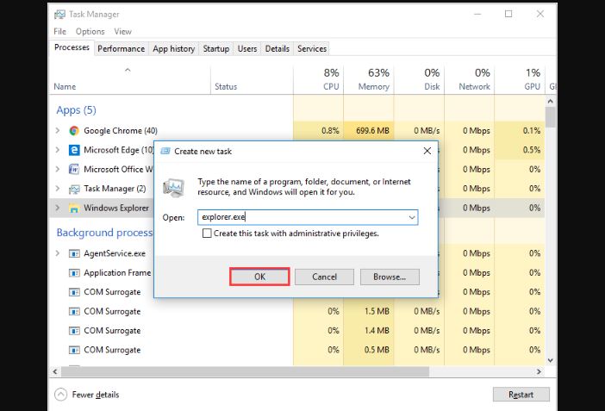605x411 pixels.
Task: Click Cancel in Create new task dialog
Action: point(325,277)
